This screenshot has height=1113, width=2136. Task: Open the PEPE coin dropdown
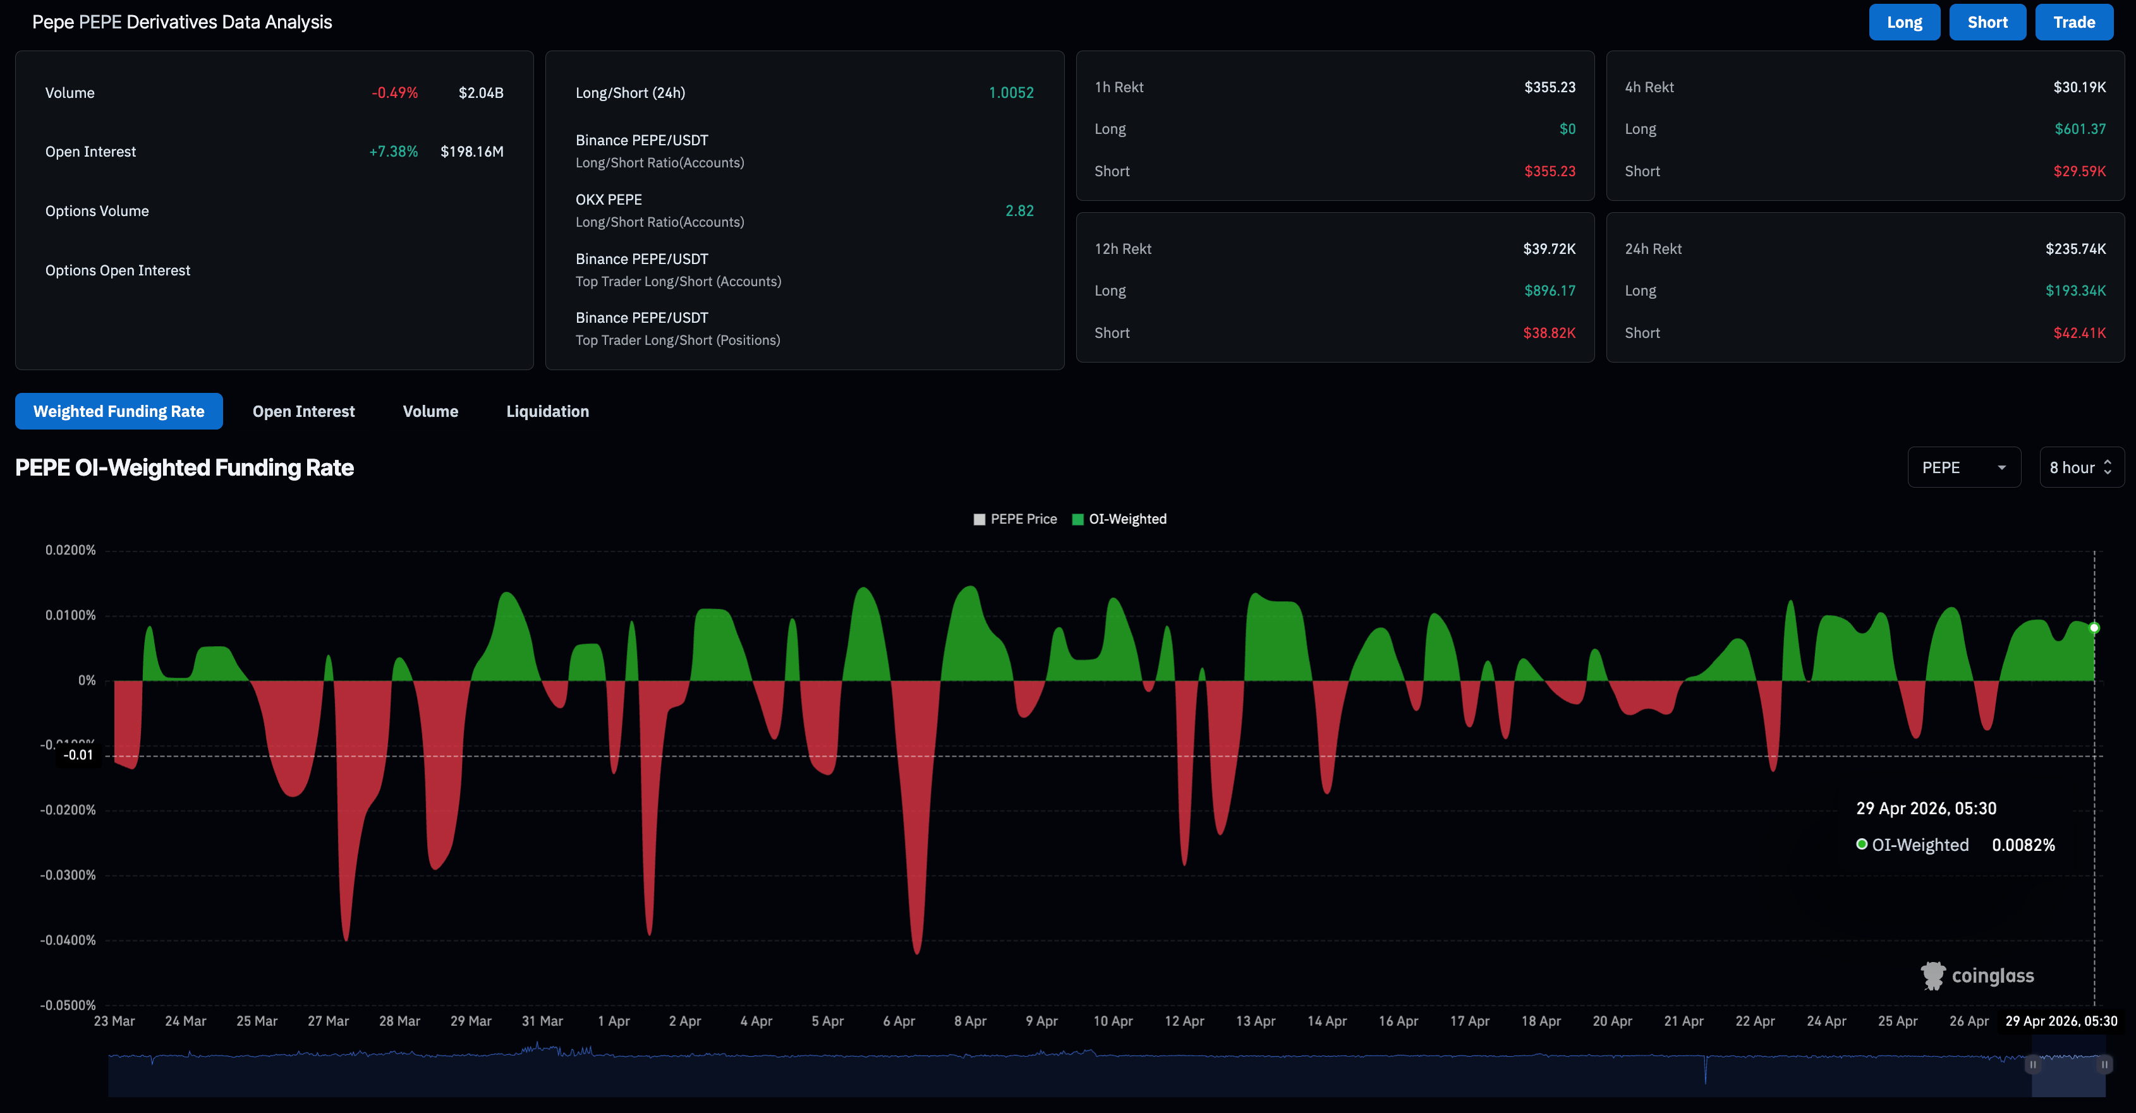point(1963,467)
